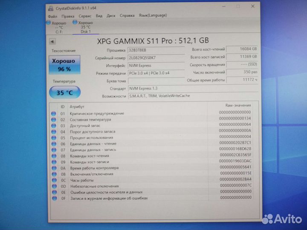This screenshot has width=307, height=230.
Task: Select raw value 00000000002BA4
Action: (x=235, y=179)
